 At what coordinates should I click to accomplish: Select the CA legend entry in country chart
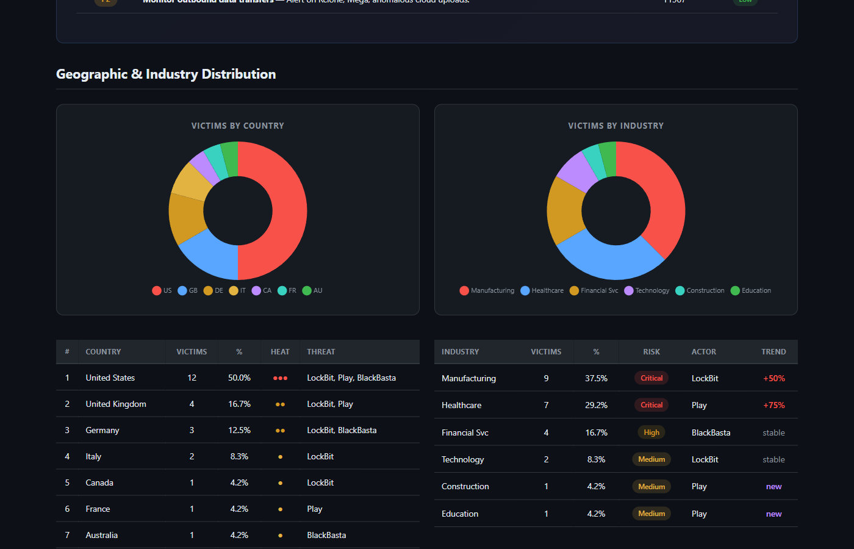[262, 290]
